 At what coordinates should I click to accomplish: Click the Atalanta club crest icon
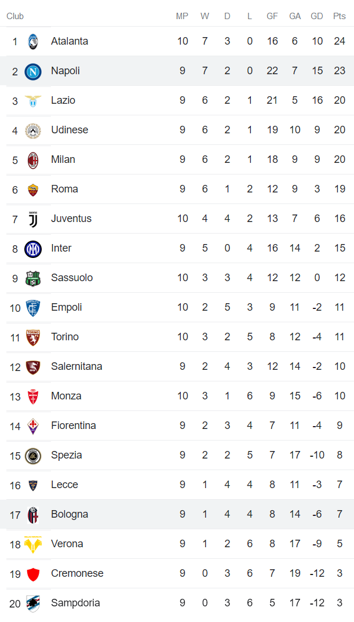tap(33, 41)
